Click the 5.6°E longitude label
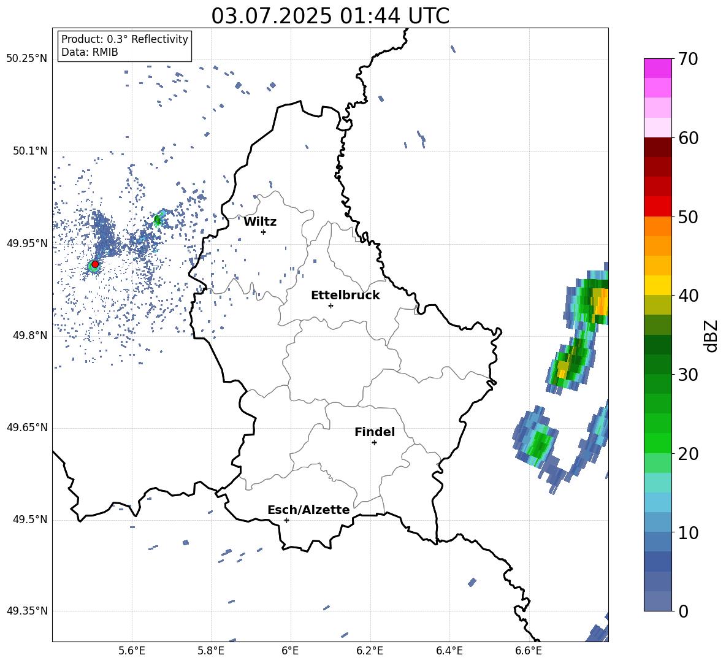Image resolution: width=726 pixels, height=663 pixels. tap(132, 651)
